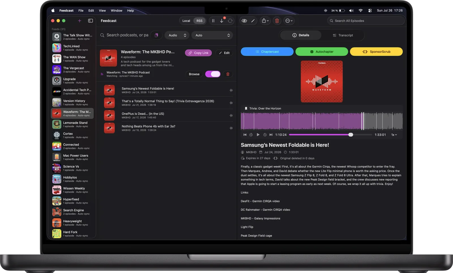Screen dimensions: 453x273
Task: Open MKBHD Galaxy Impressions link
Action: point(260,218)
